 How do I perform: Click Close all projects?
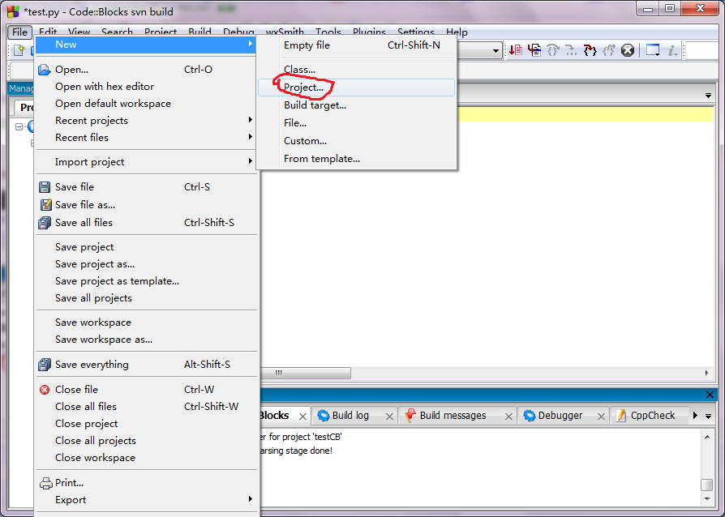[x=147, y=441]
